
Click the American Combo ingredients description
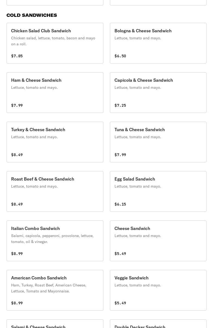pos(49,288)
